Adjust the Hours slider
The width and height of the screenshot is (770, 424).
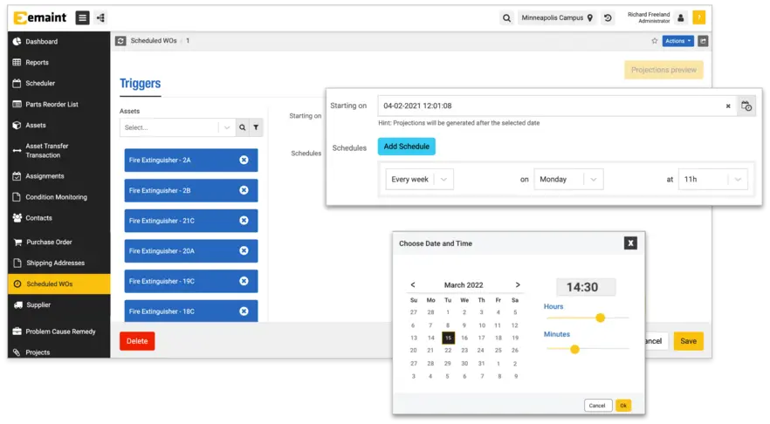[600, 318]
